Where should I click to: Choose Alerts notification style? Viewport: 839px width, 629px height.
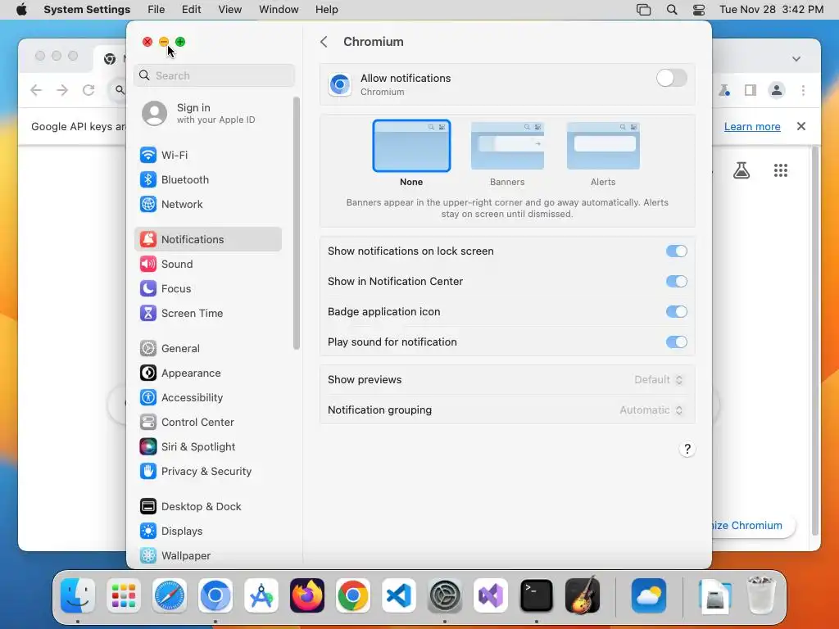pyautogui.click(x=603, y=153)
